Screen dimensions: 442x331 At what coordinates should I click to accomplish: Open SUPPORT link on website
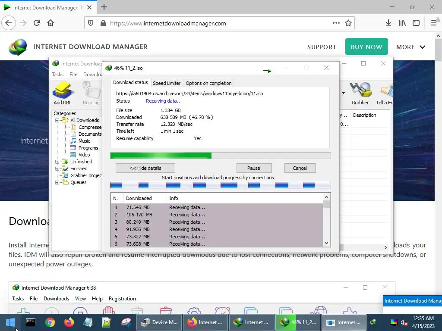[x=322, y=47]
